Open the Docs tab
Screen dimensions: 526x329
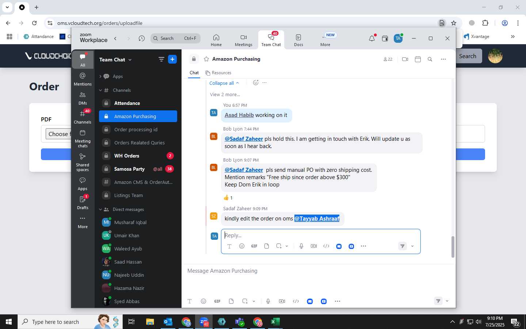point(298,40)
